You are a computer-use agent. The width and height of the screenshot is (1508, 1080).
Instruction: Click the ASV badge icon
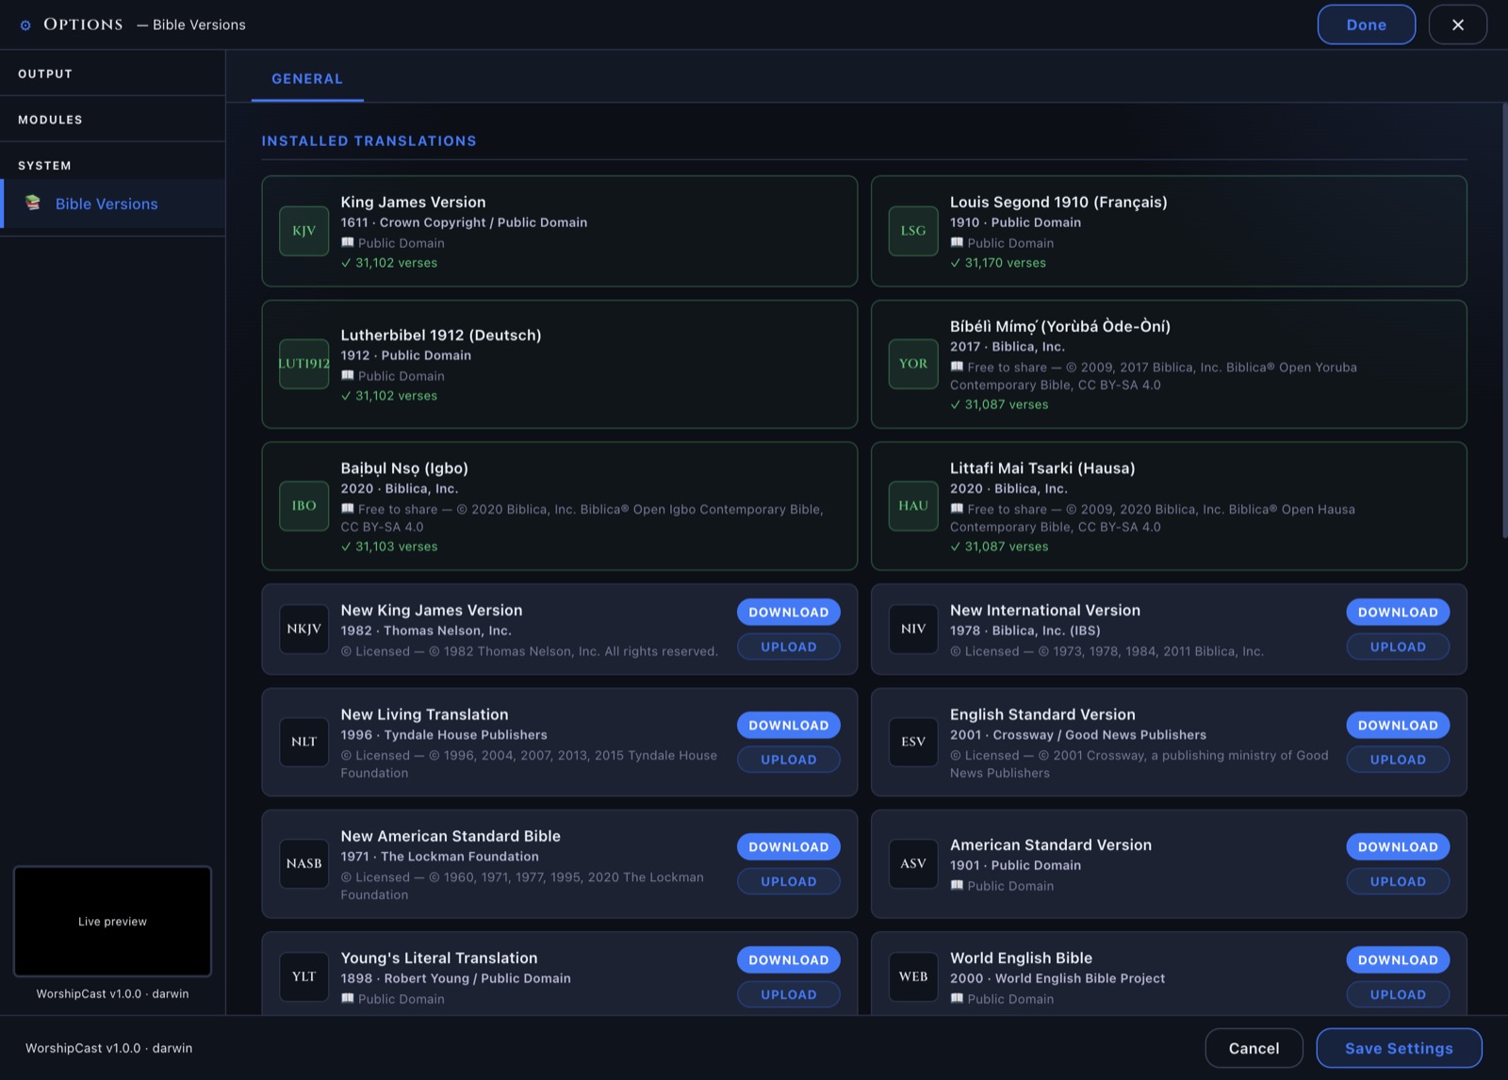click(913, 863)
